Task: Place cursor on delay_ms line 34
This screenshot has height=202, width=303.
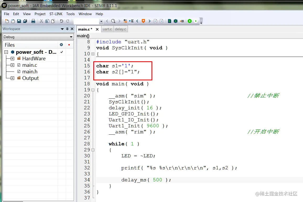Action: pos(146,180)
